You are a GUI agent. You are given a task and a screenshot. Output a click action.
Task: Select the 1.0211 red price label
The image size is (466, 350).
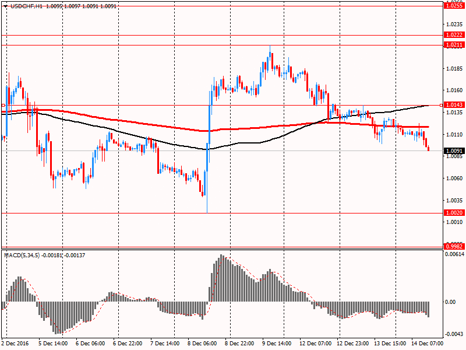click(453, 45)
